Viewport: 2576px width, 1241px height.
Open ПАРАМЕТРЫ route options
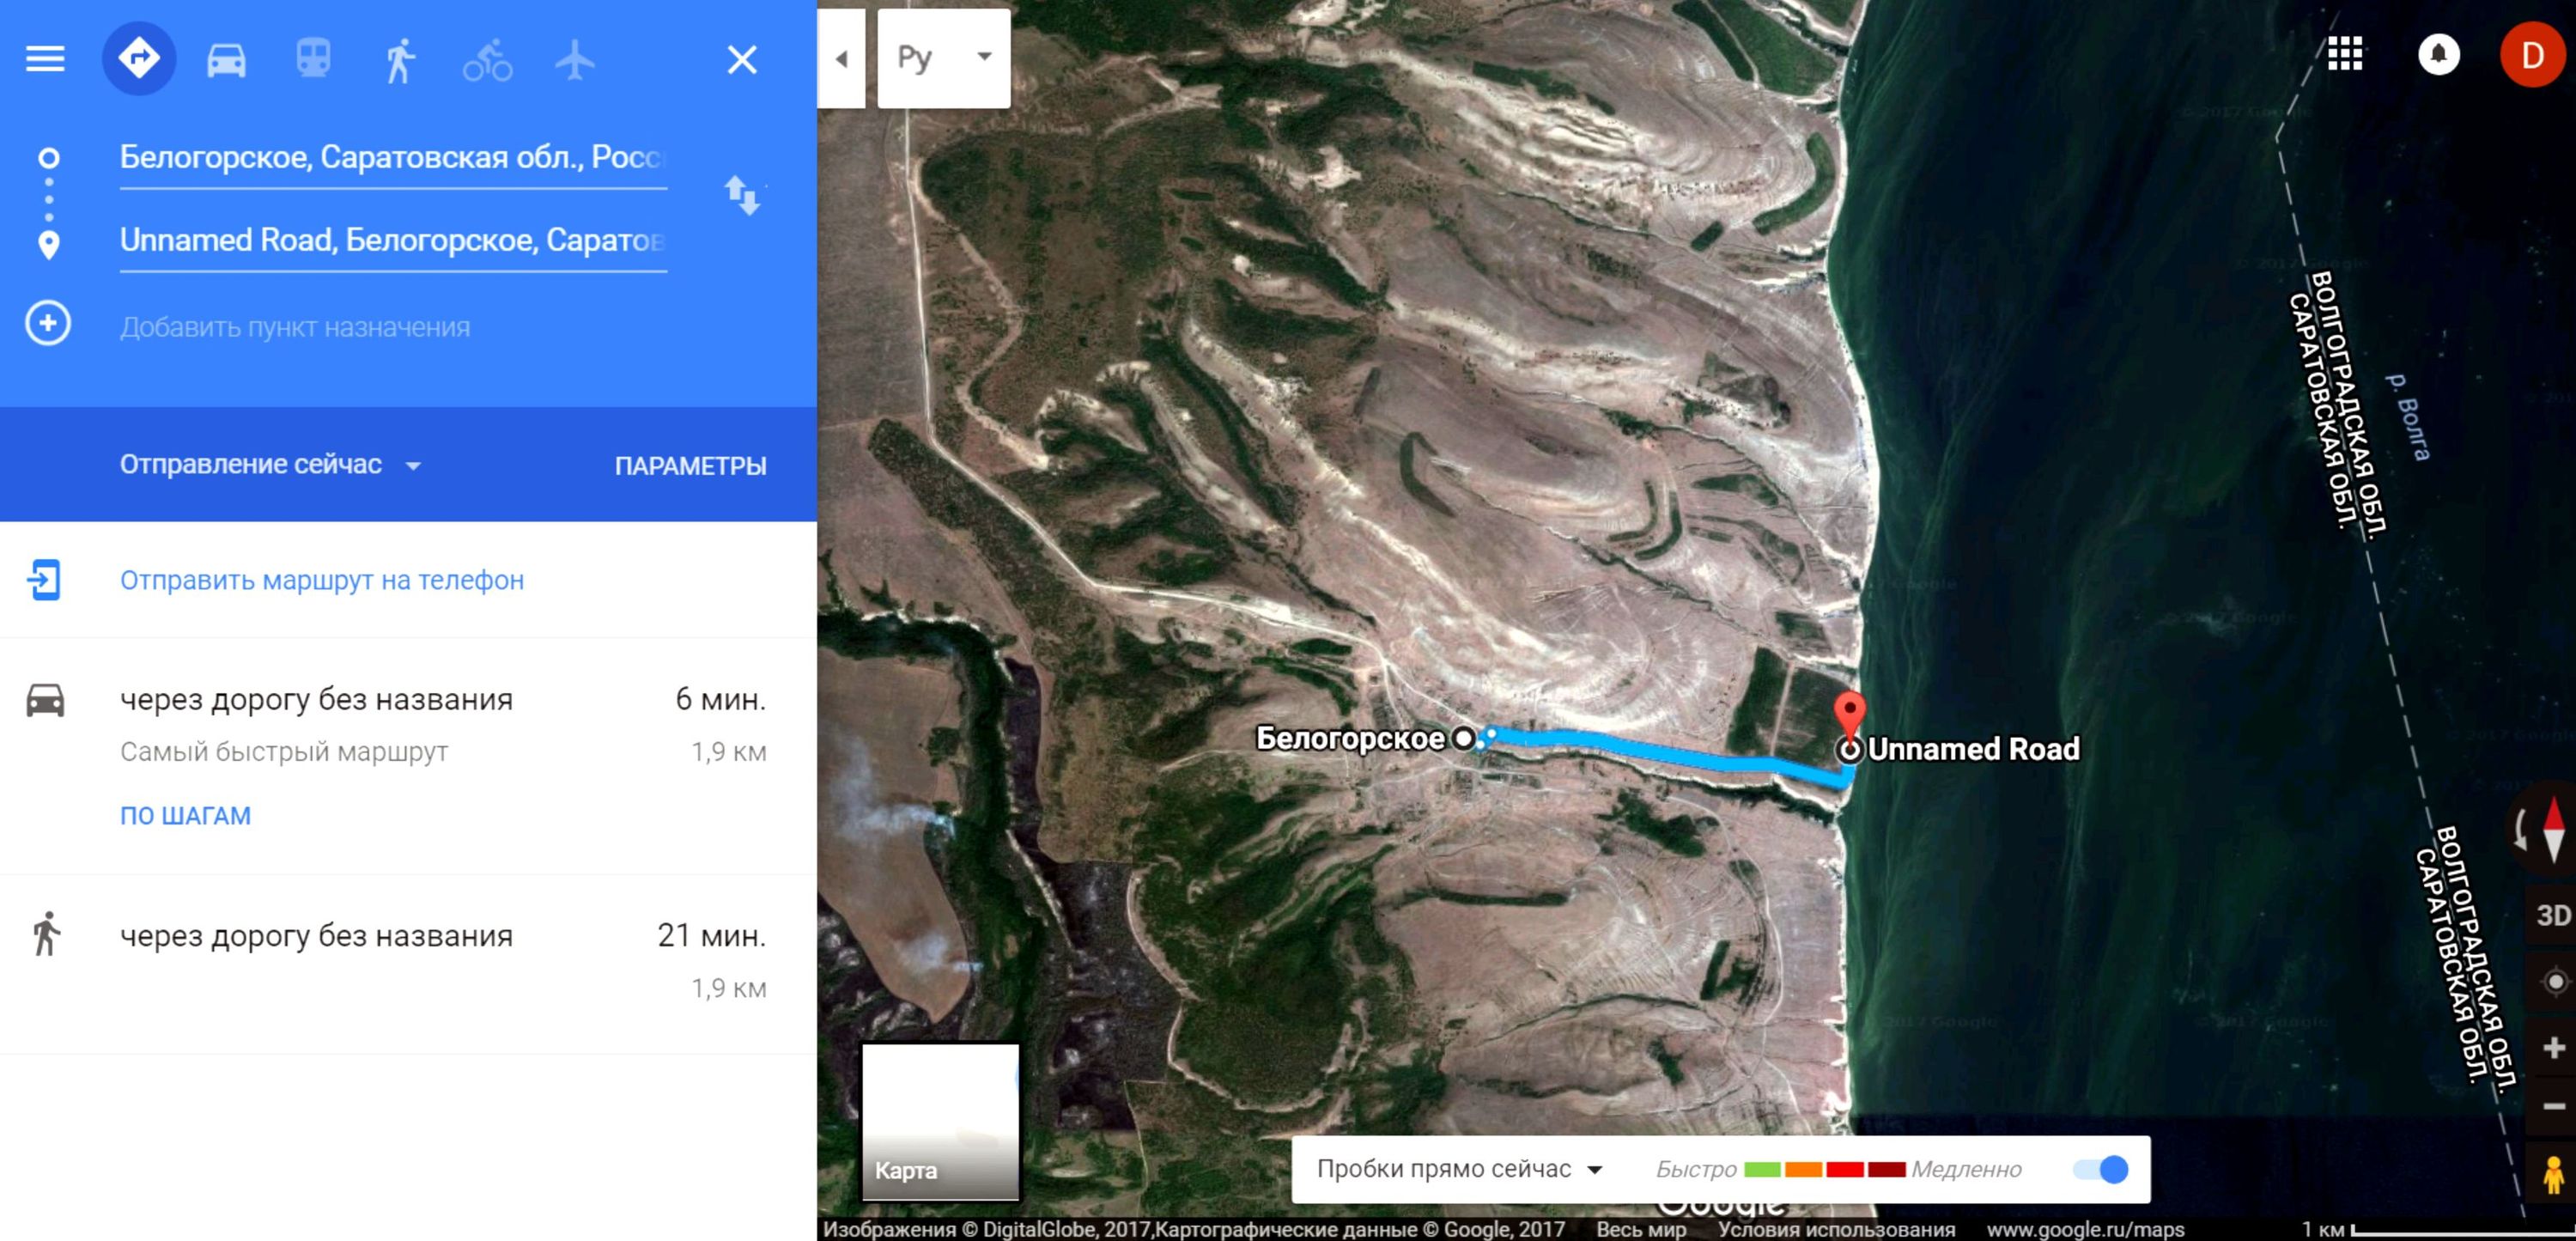pos(690,466)
